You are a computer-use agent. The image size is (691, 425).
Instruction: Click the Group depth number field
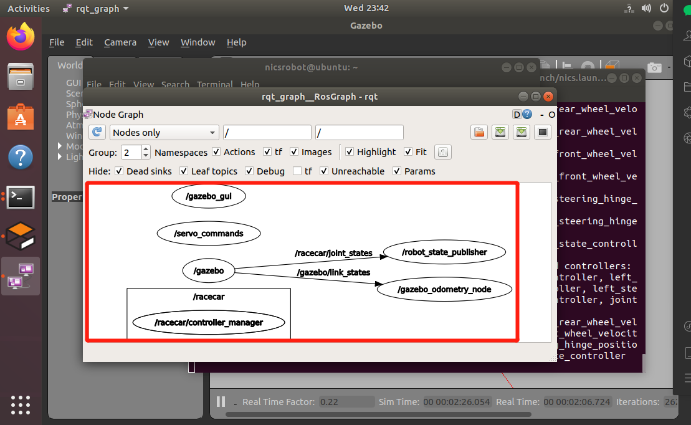pyautogui.click(x=131, y=153)
